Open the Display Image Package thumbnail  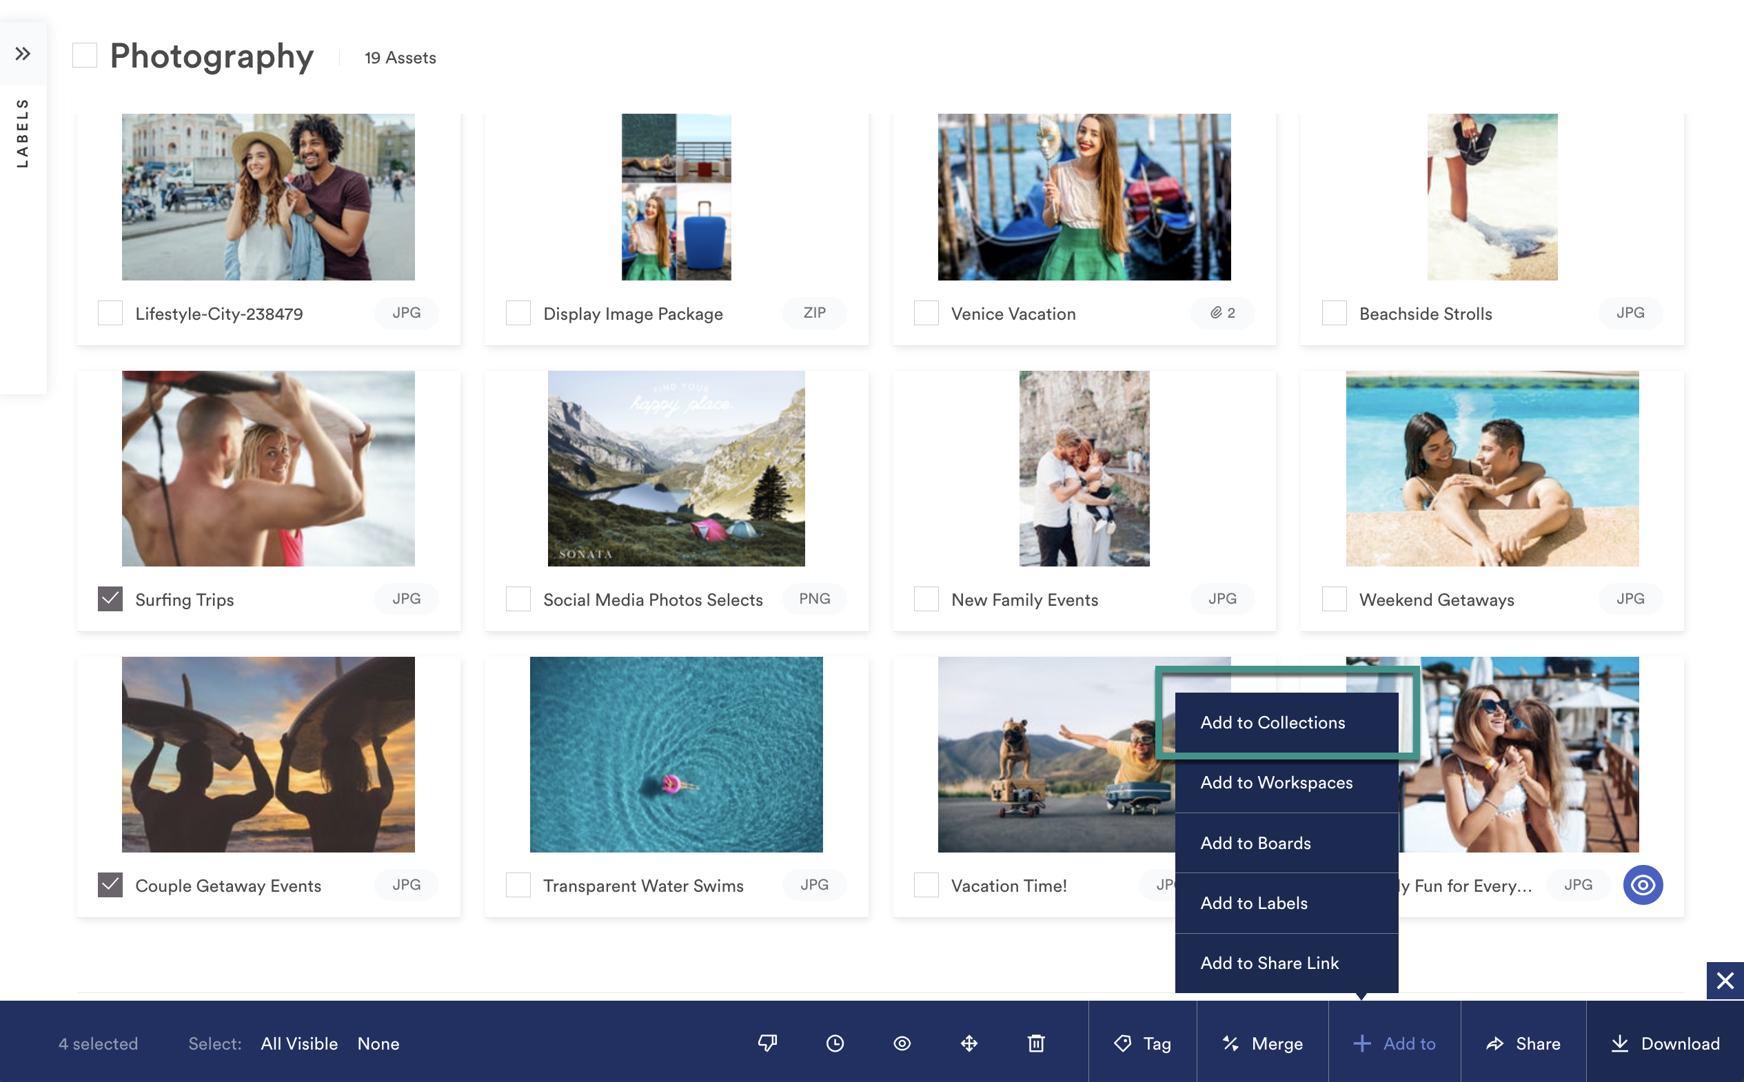[x=676, y=197]
